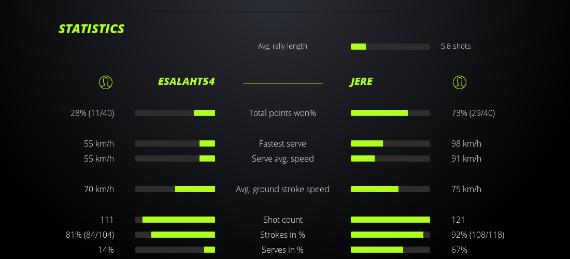Image resolution: width=570 pixels, height=259 pixels.
Task: Click the 5.8 shots rally value
Action: 456,46
